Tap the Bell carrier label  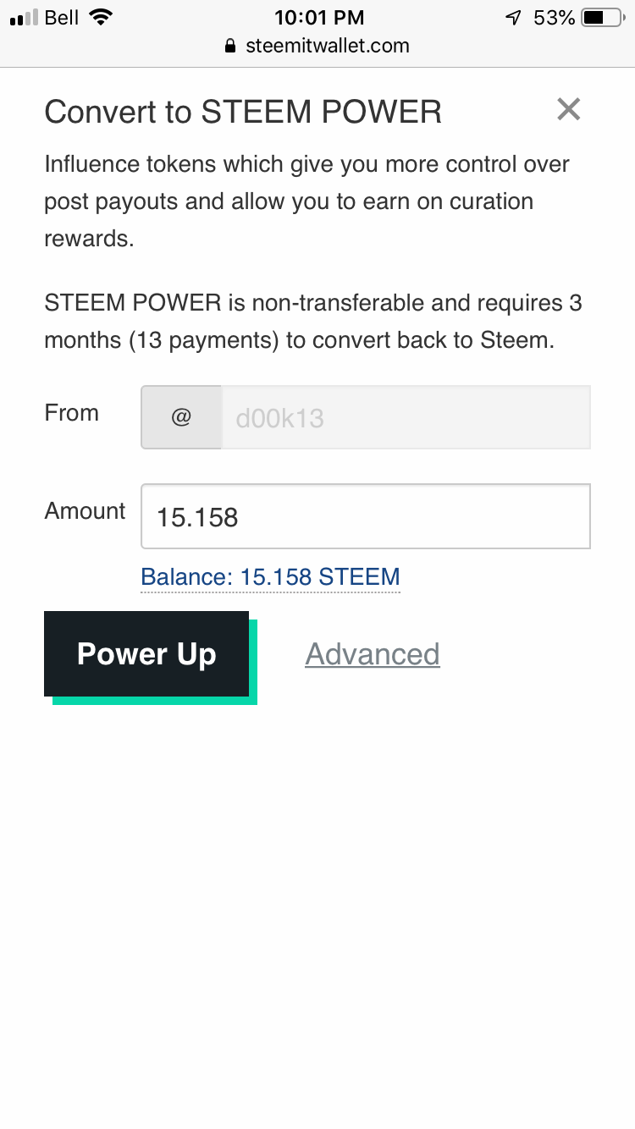(x=62, y=17)
